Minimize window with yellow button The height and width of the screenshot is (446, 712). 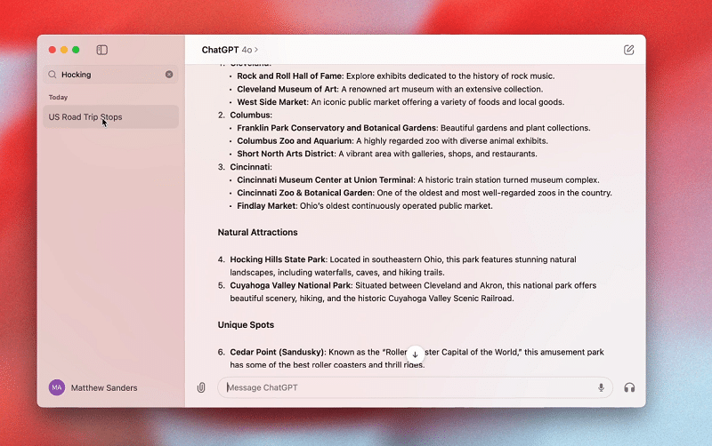coord(64,50)
